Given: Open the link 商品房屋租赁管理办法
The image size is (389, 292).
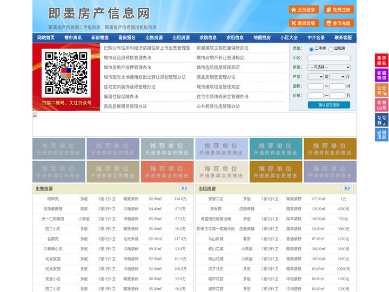Looking at the screenshot, I should click(x=125, y=107).
